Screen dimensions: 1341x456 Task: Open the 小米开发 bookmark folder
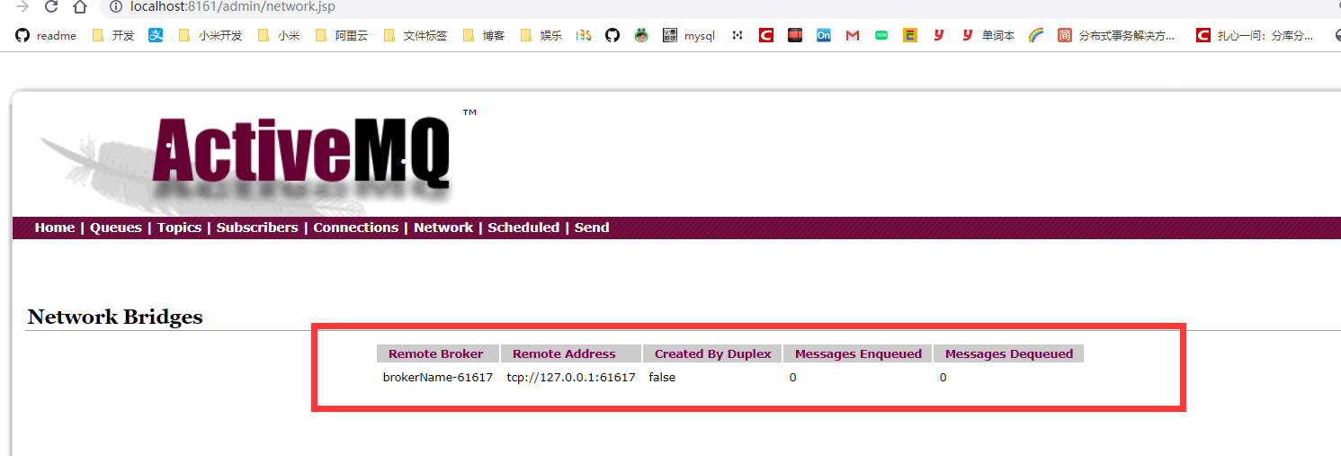pyautogui.click(x=210, y=36)
